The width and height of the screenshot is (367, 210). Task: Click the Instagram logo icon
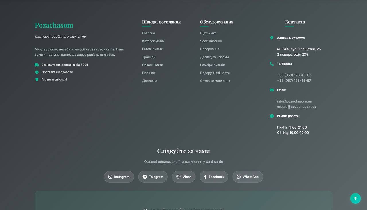coord(110,177)
